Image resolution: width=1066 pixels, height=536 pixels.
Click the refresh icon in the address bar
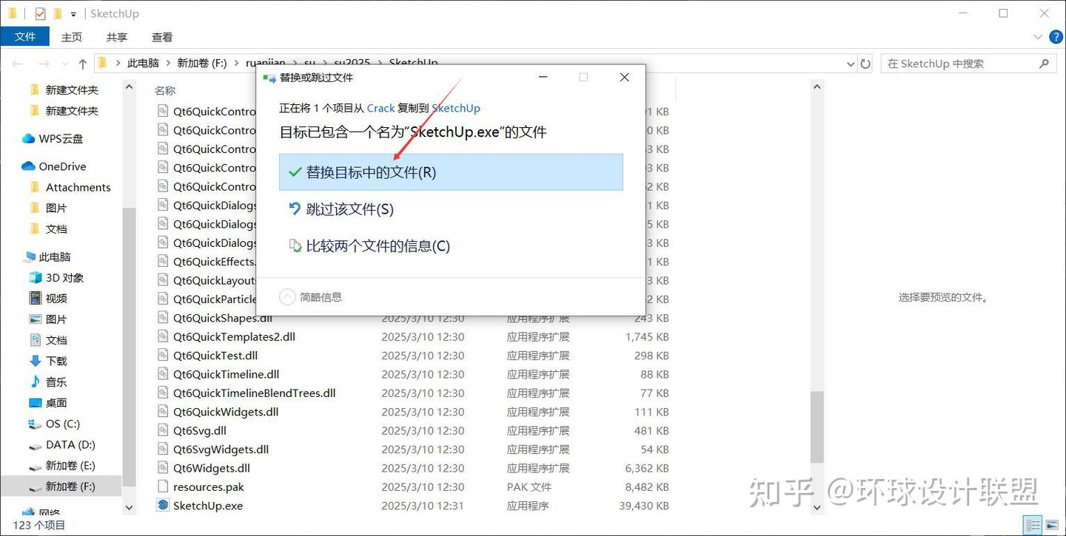(865, 64)
